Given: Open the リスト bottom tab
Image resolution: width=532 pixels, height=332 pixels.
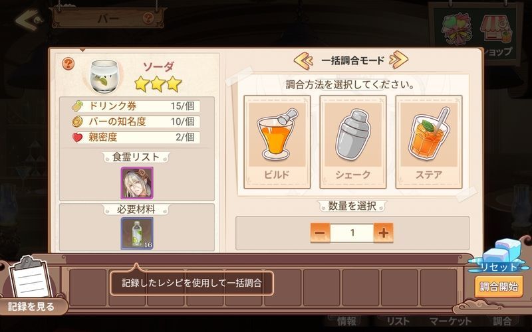Looking at the screenshot, I should pyautogui.click(x=398, y=321).
